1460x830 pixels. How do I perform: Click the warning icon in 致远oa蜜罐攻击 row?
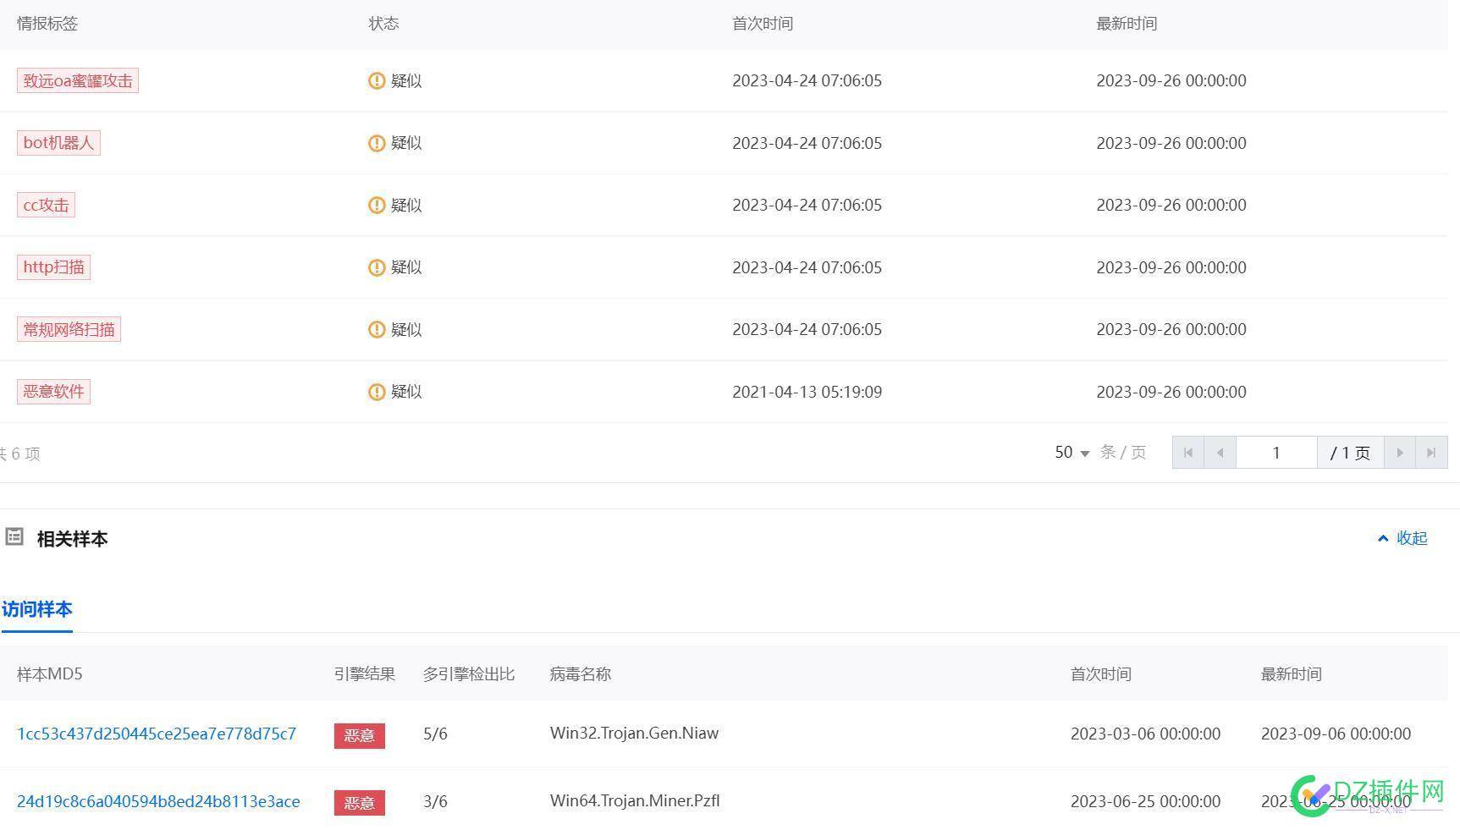click(x=377, y=80)
